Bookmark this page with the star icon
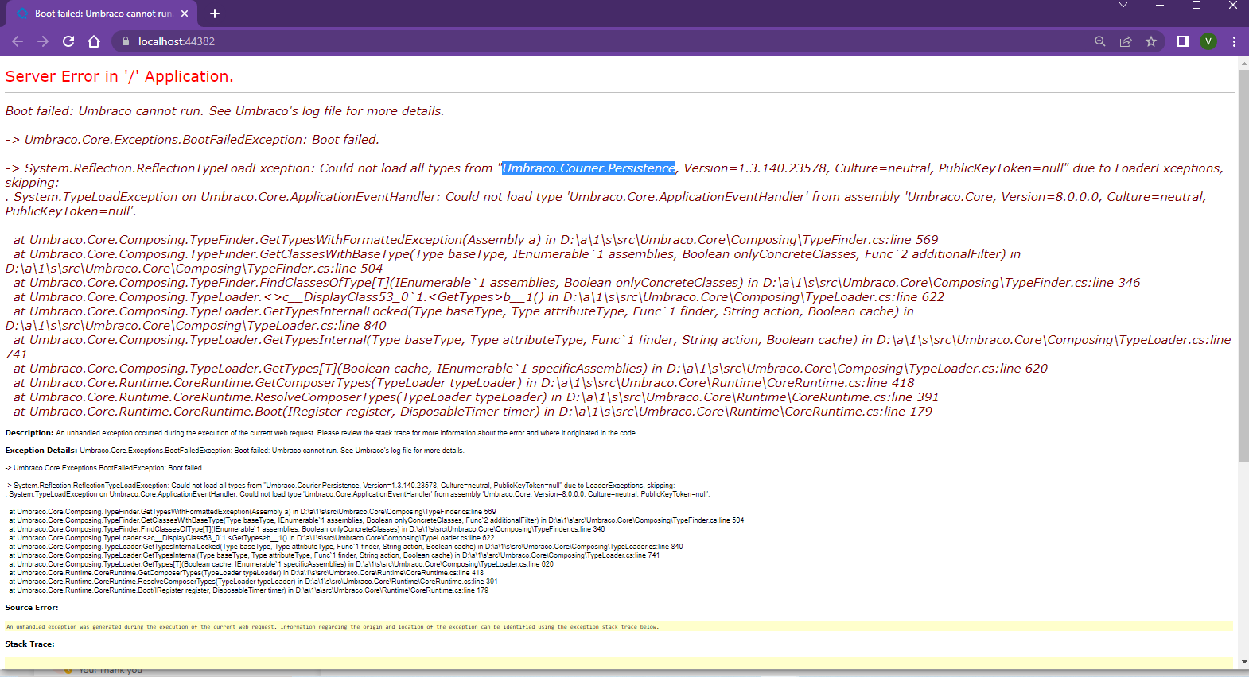The height and width of the screenshot is (677, 1249). 1151,41
